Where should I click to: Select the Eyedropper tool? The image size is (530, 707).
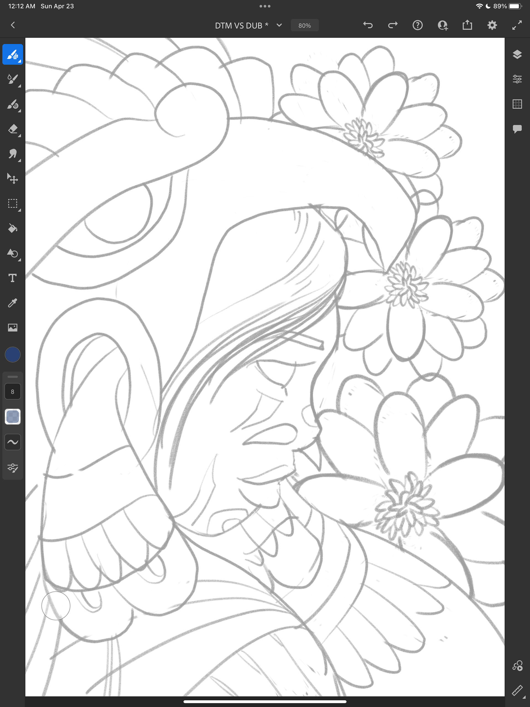tap(12, 303)
